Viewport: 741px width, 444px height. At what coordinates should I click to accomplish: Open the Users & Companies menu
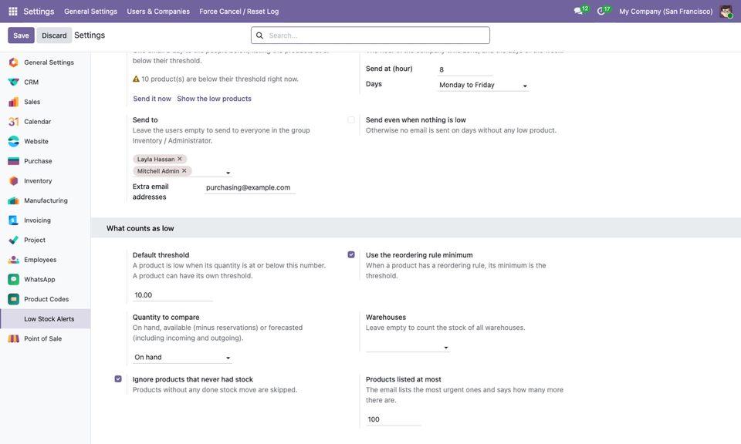[158, 12]
